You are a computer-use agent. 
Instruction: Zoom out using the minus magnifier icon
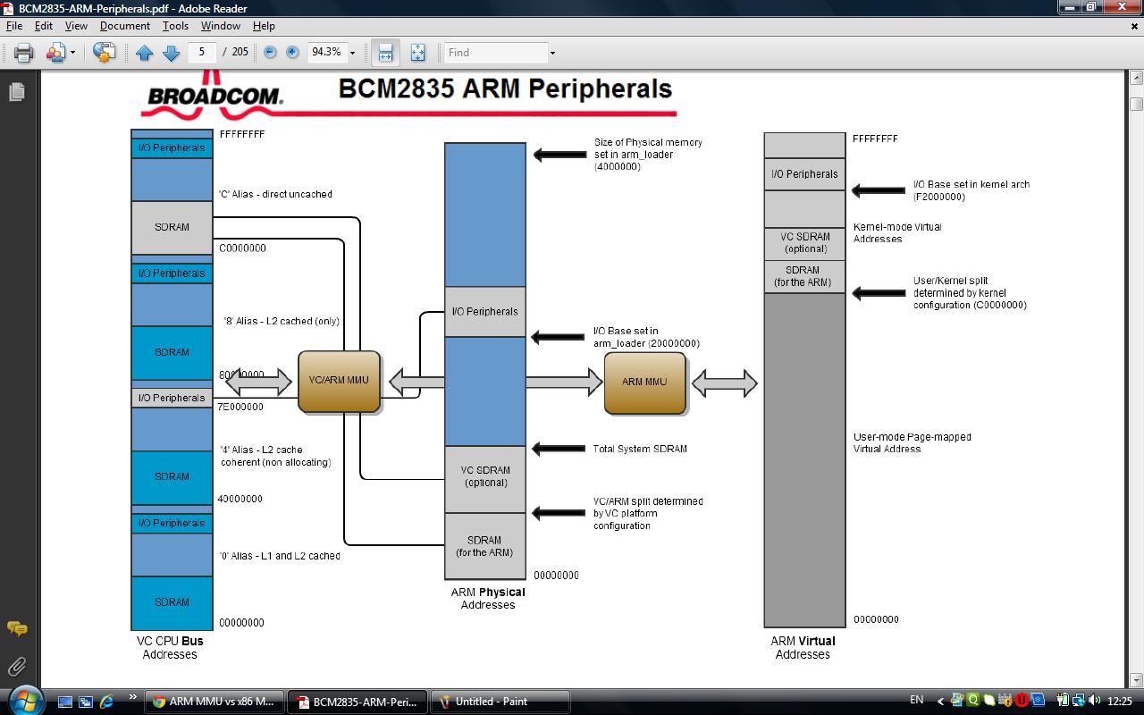point(269,52)
